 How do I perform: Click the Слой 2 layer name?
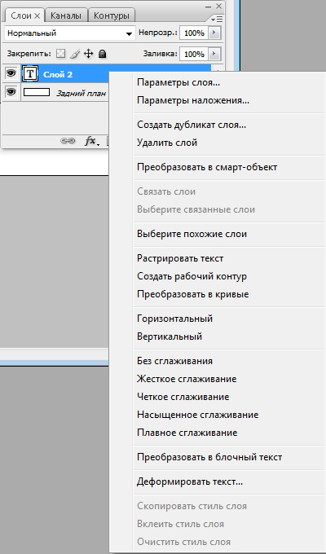[58, 75]
